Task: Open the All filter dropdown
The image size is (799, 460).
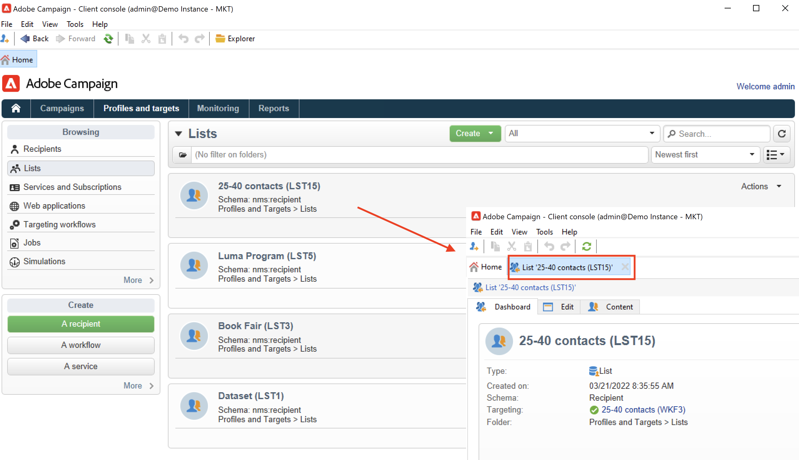Action: point(582,133)
